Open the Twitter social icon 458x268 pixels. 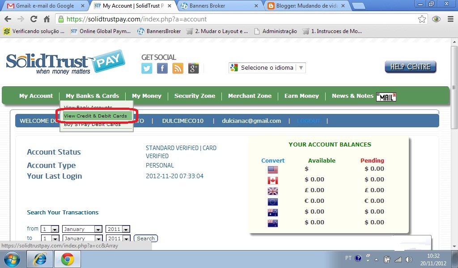point(147,68)
